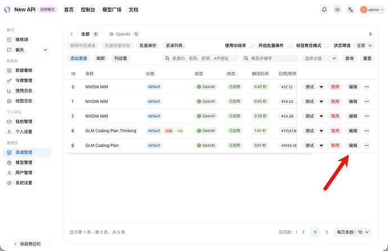This screenshot has height=251, width=388.
Task: Click 测试 for channel ID 3
Action: pos(309,87)
